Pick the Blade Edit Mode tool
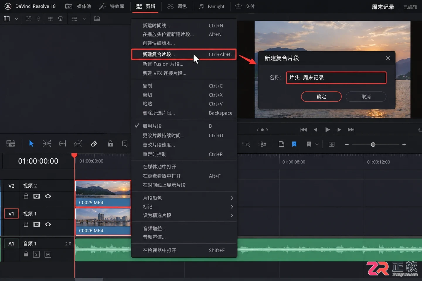Screen dimensions: 422x281 pyautogui.click(x=78, y=143)
